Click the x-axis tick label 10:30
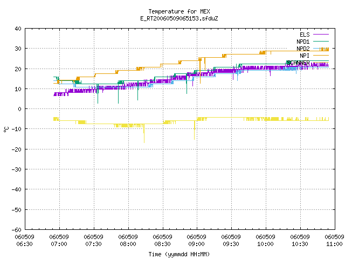Viewport: 345px width, 259px height. [300, 244]
